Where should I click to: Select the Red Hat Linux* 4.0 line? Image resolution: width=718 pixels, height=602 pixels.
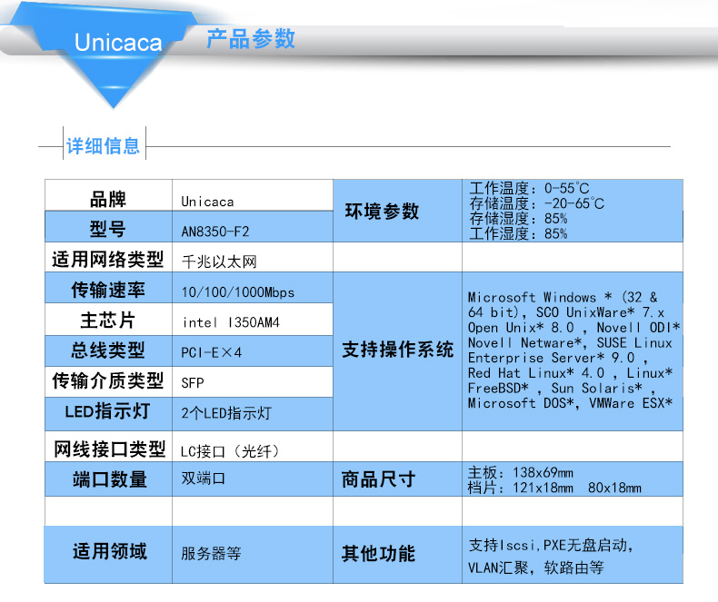pyautogui.click(x=570, y=373)
